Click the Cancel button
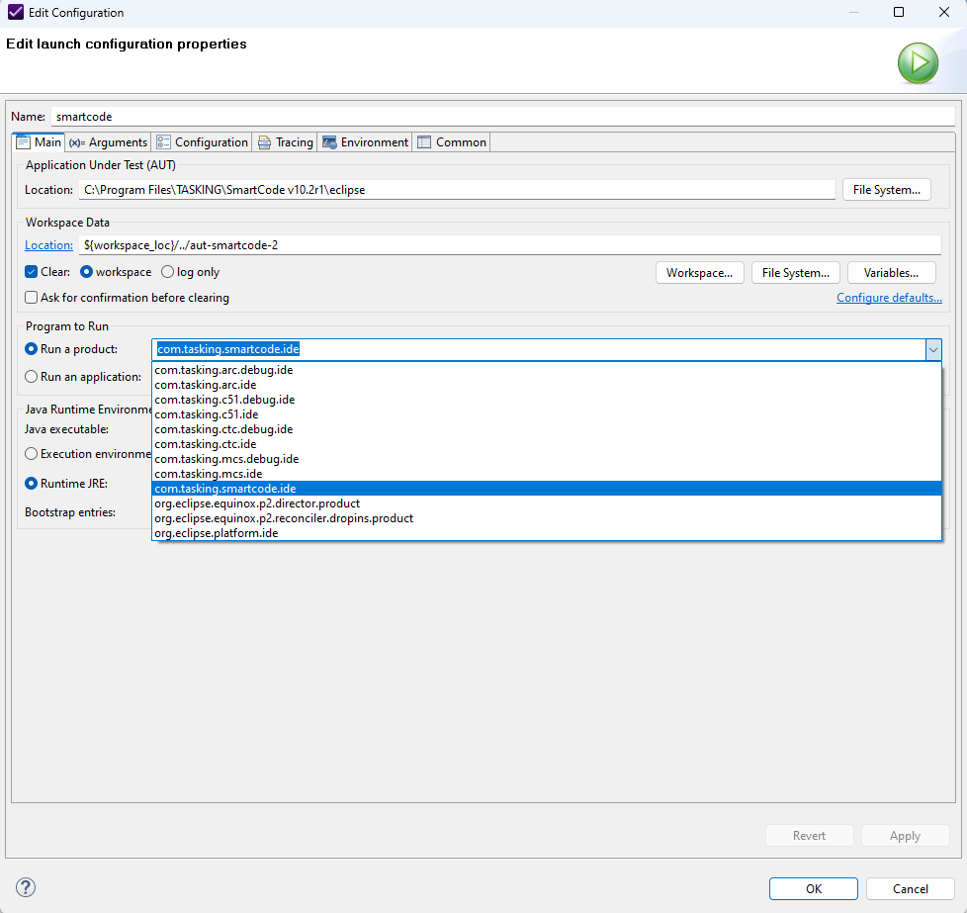Screen dimensions: 967x913 (911, 889)
